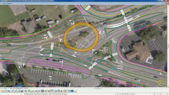Select the red arrow path tool icon

coord(36,91)
